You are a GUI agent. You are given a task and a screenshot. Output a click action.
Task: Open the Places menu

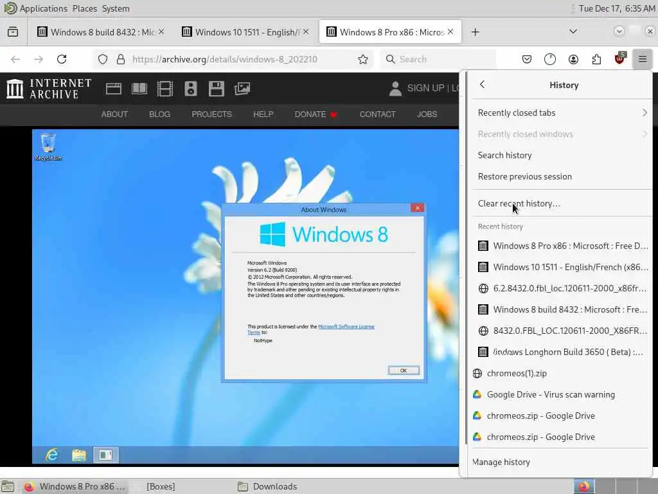coord(84,8)
